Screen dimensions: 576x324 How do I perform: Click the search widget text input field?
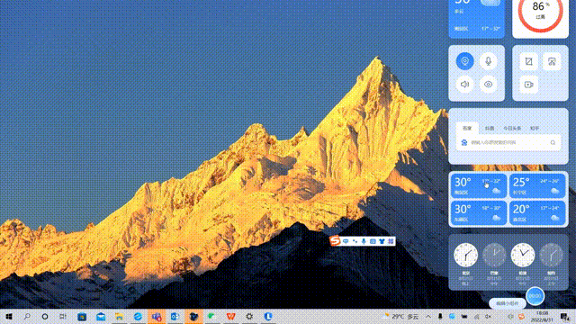pyautogui.click(x=508, y=142)
